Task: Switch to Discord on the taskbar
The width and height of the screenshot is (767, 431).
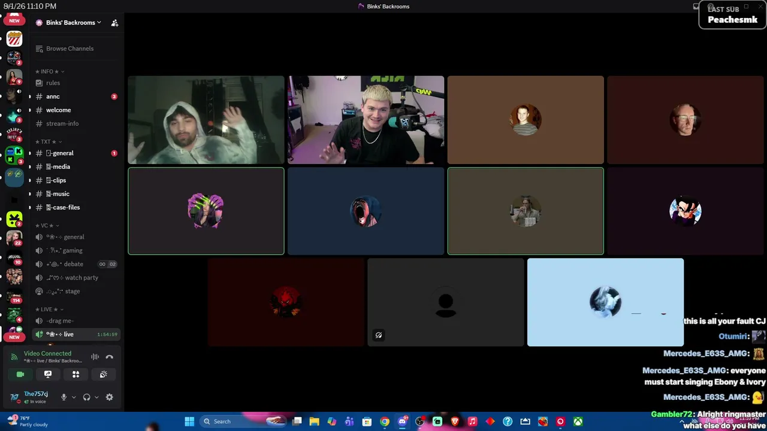Action: tap(402, 421)
